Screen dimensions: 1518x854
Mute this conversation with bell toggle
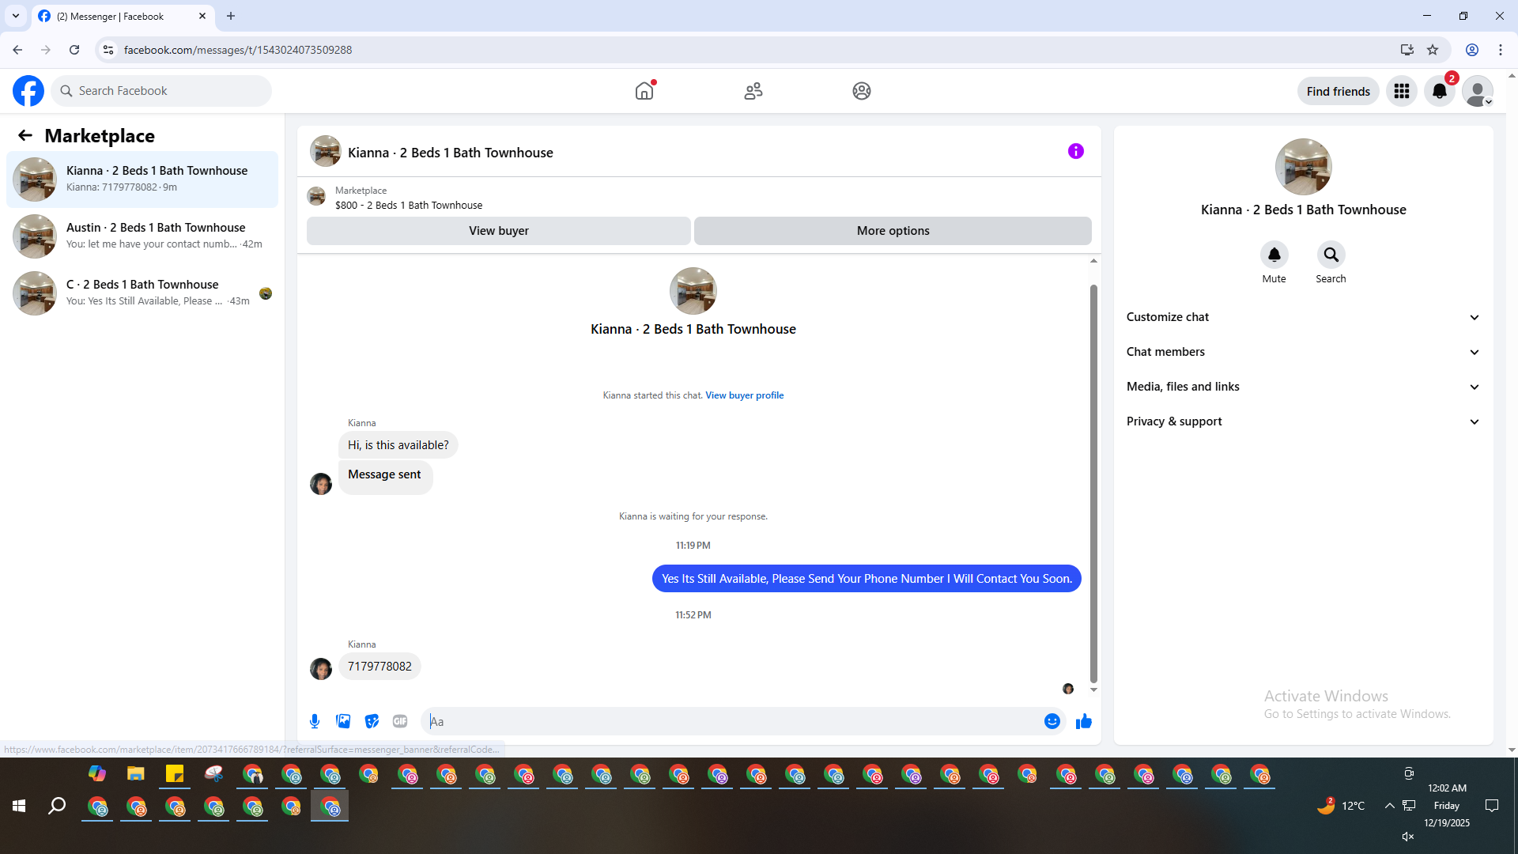tap(1274, 255)
